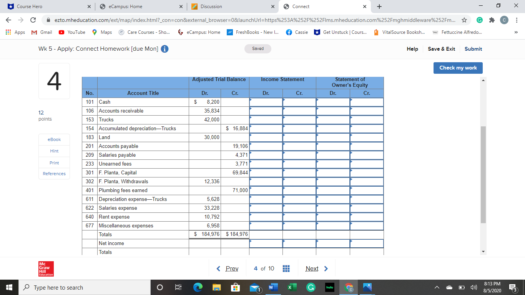Click the browser back arrow
The width and height of the screenshot is (525, 295).
pyautogui.click(x=9, y=20)
